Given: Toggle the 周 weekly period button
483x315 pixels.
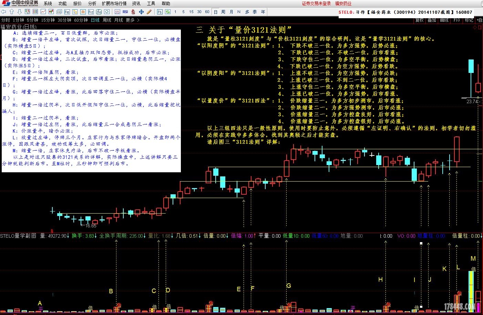Looking at the screenshot, I should (x=223, y=12).
